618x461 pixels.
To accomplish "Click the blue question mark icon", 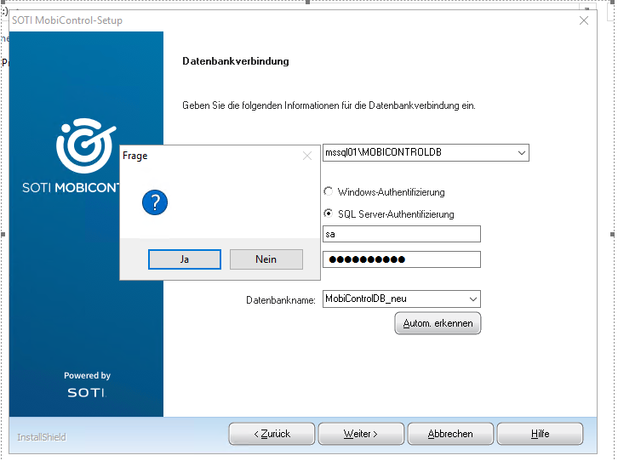I will point(154,202).
